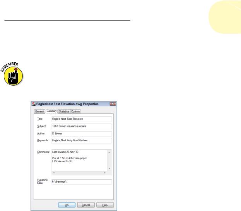The height and width of the screenshot is (211, 241).
Task: Click the Hyperlink base input field
Action: [82, 182]
